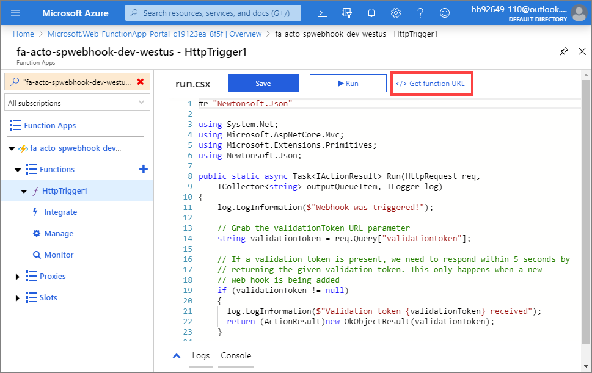Send feedback via smiley icon
The image size is (592, 373).
tap(444, 12)
